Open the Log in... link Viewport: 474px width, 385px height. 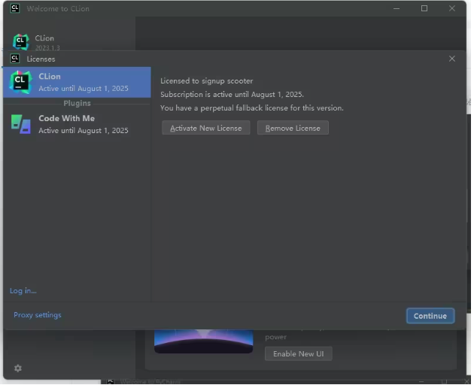pyautogui.click(x=23, y=291)
